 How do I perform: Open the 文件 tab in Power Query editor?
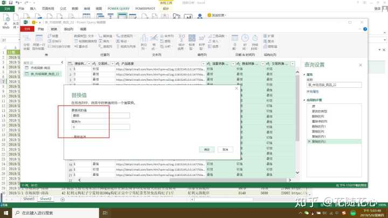[x=27, y=29]
